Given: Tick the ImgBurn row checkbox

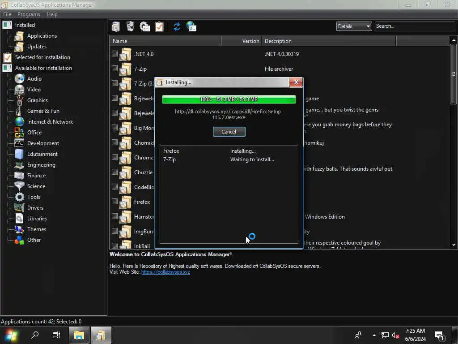Looking at the screenshot, I should 114,231.
